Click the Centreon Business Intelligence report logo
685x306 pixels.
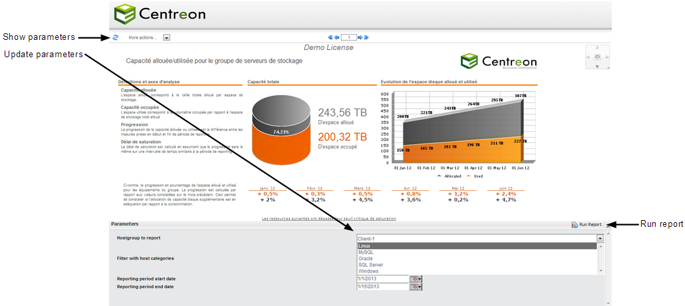(x=499, y=61)
